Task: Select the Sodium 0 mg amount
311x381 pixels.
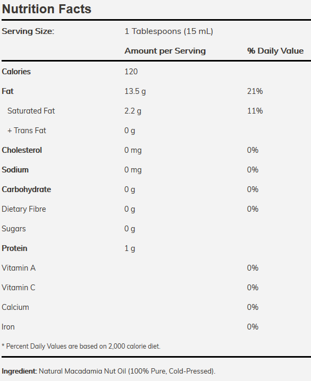Action: 133,170
